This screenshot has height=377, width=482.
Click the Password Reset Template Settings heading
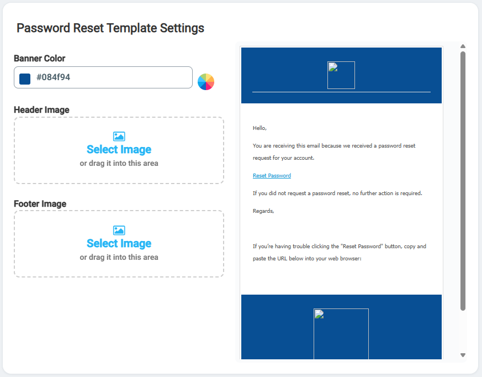[110, 28]
